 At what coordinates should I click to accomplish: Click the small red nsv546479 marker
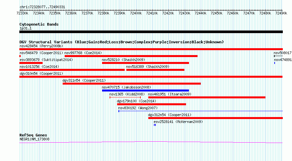click(x=20, y=56)
